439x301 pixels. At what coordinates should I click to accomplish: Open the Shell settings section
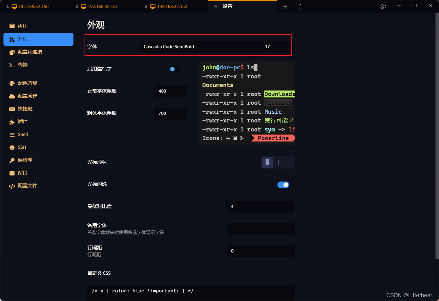point(38,134)
